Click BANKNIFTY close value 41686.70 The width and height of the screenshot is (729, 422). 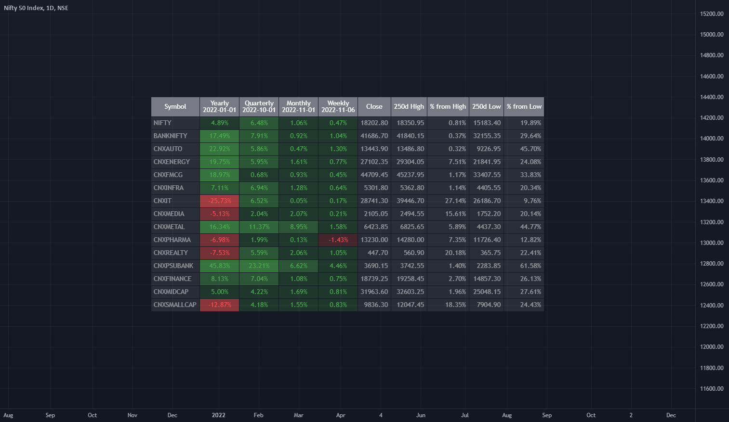pos(374,136)
